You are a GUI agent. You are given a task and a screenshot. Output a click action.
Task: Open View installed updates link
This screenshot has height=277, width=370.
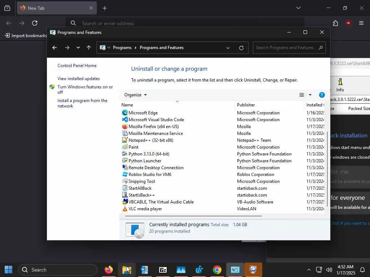point(78,79)
